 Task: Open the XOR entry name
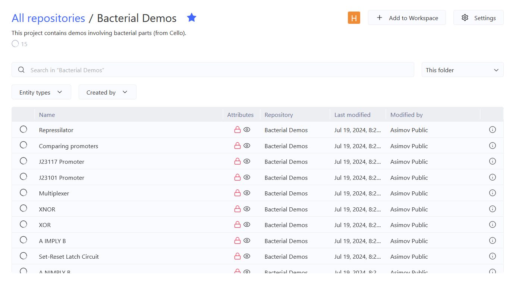45,225
